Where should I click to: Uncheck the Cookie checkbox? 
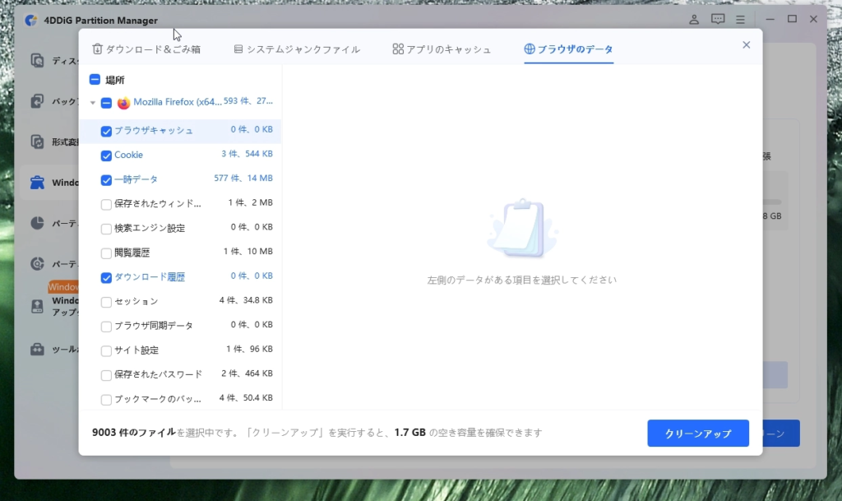(x=106, y=155)
